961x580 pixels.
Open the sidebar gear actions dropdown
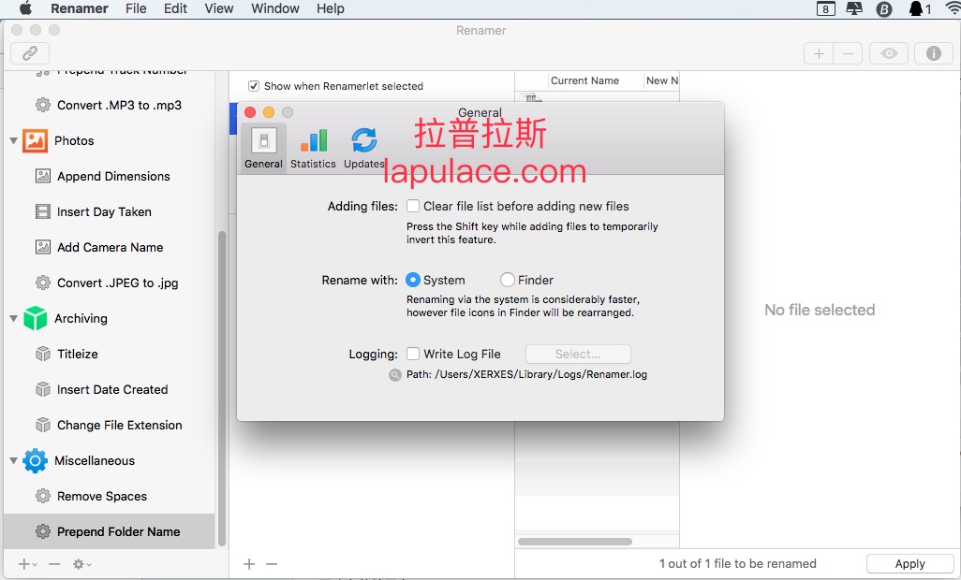pos(82,564)
